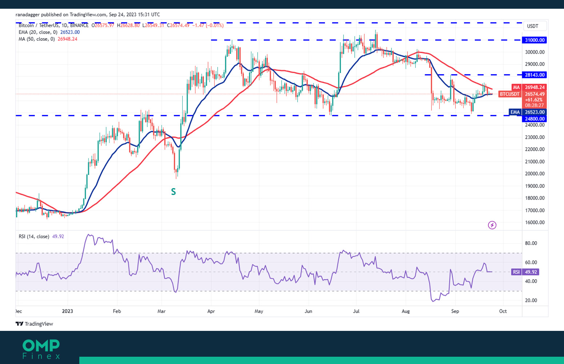Click the close value C26574.49

pos(178,25)
